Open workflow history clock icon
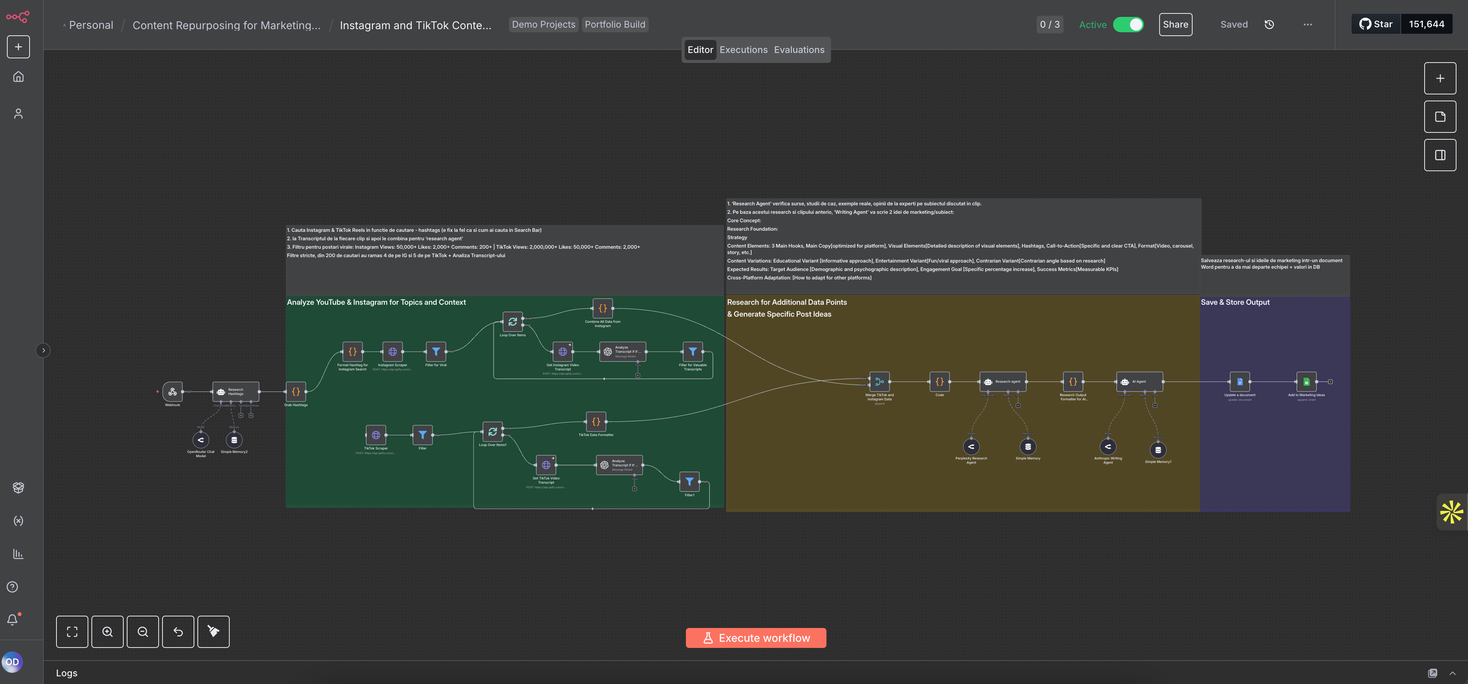This screenshot has height=684, width=1468. pos(1269,25)
